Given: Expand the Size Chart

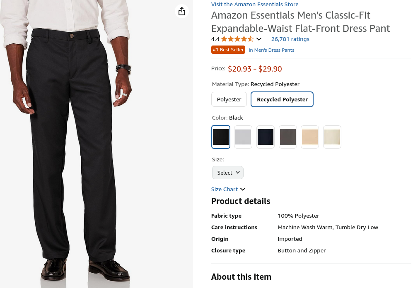Looking at the screenshot, I should (x=228, y=189).
